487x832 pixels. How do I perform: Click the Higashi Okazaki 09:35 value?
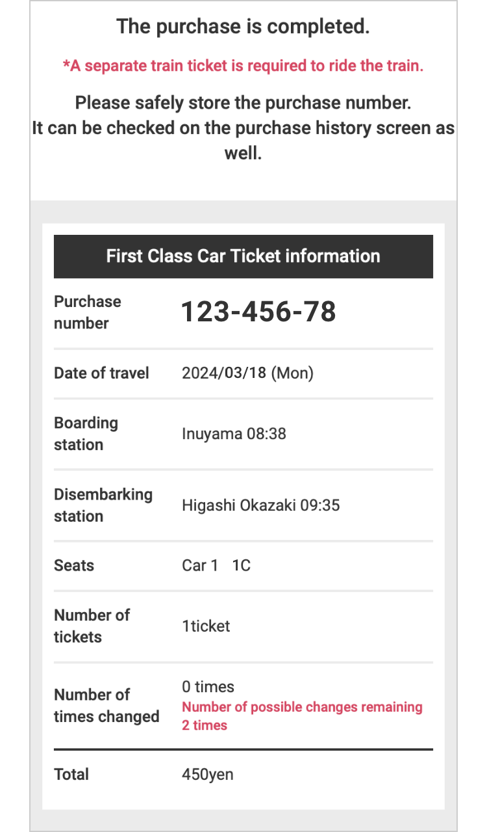(x=260, y=505)
